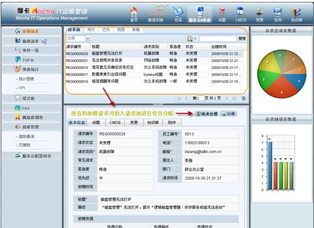Open the FAQ sidebar item
The image size is (314, 228).
(x=31, y=108)
